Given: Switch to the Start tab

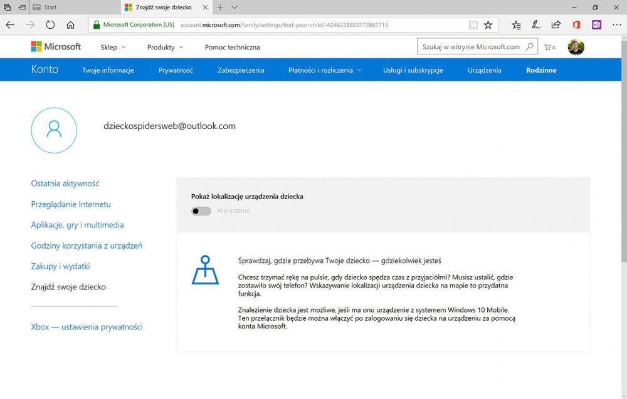Looking at the screenshot, I should [x=75, y=7].
